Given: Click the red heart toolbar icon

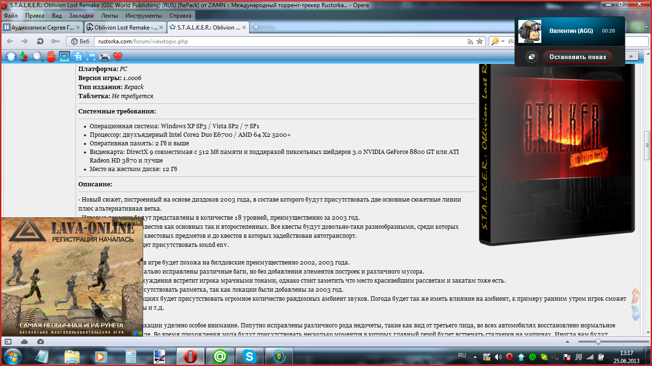Looking at the screenshot, I should tap(117, 57).
